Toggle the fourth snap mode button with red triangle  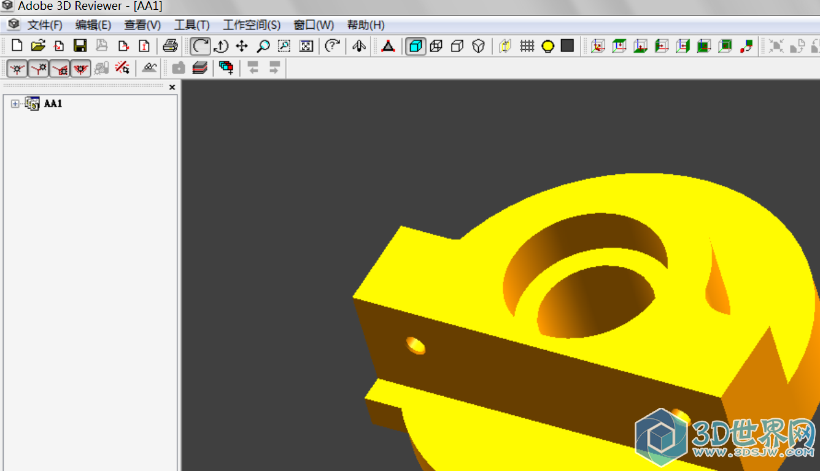[x=80, y=68]
